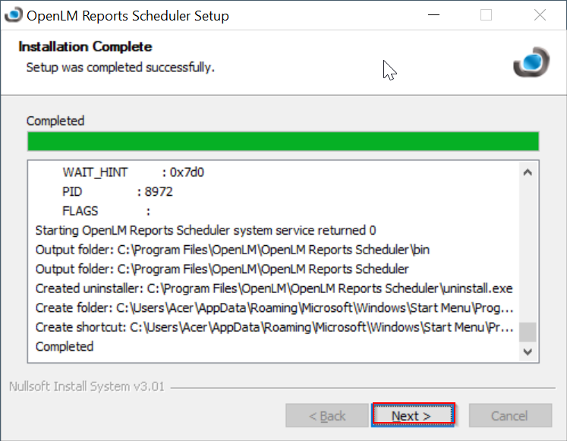Click the Installation Complete heading

tap(85, 47)
